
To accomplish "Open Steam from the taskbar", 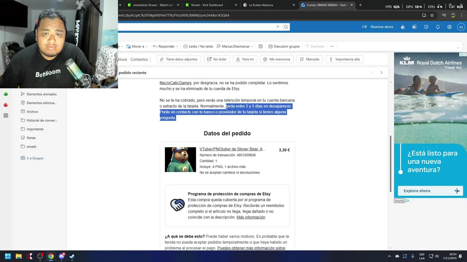I will pos(72,256).
